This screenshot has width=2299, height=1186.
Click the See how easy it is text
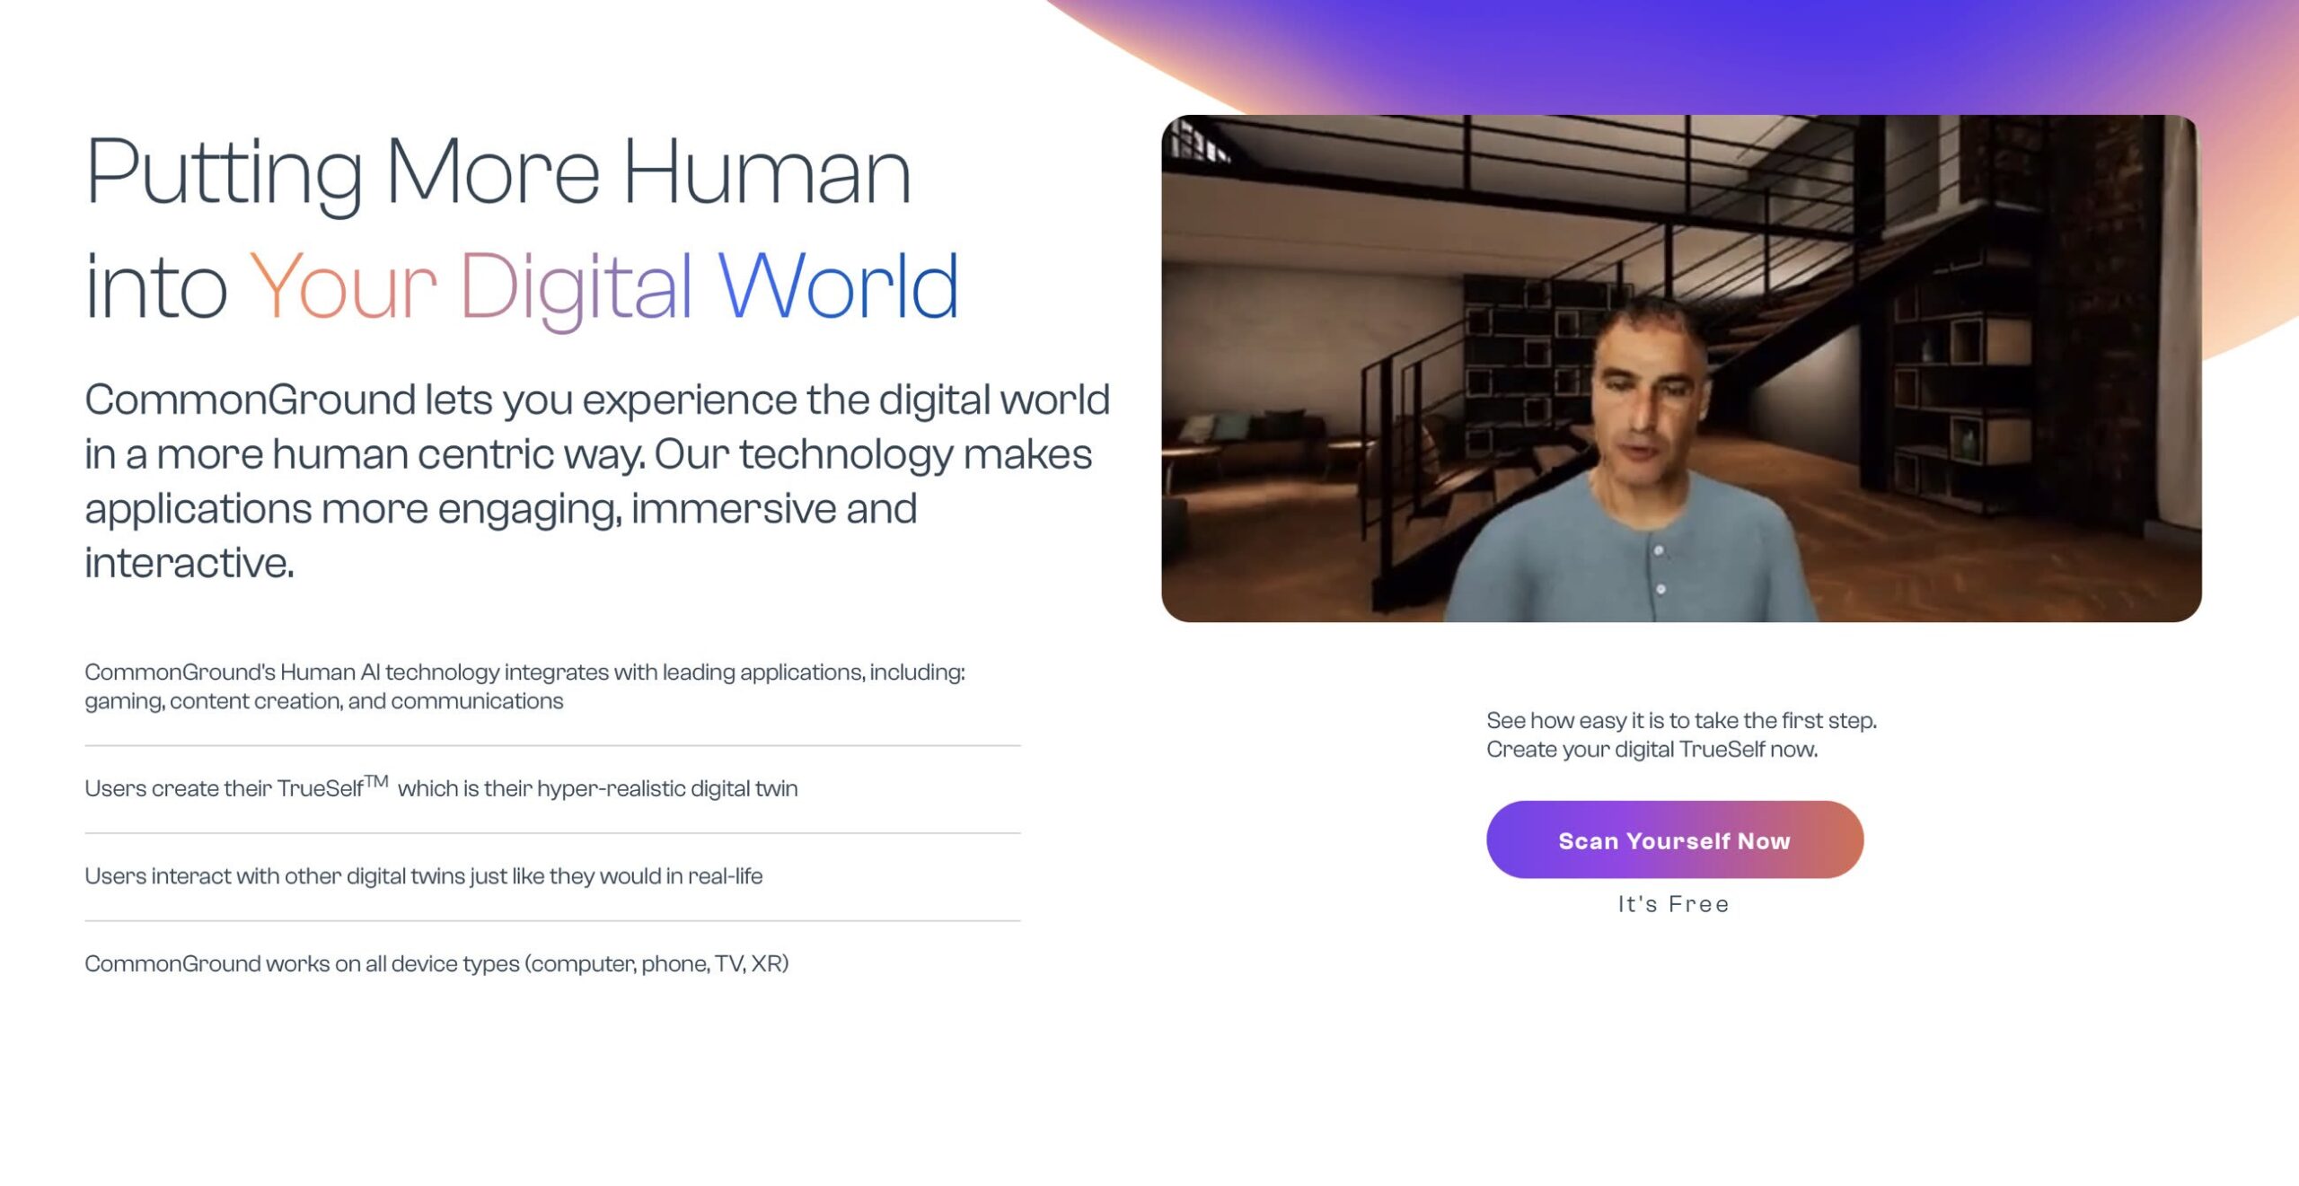1681,720
